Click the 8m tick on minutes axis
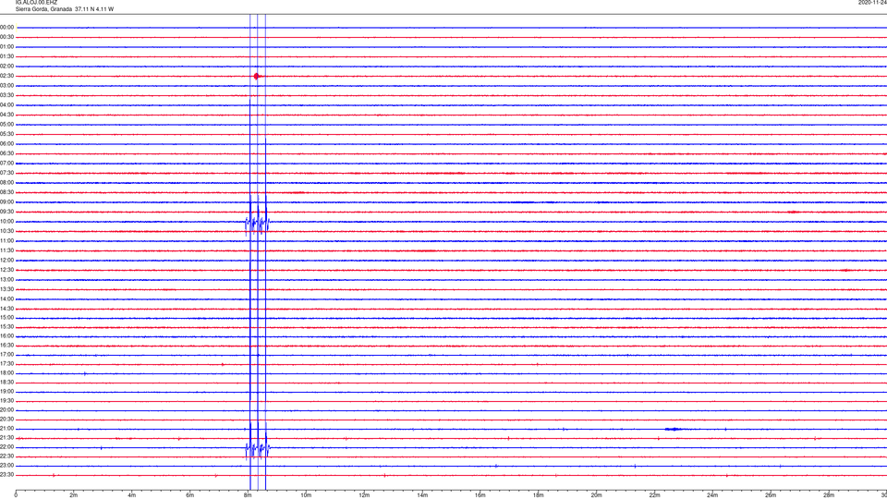Screen dimensions: 887x499 click(248, 495)
